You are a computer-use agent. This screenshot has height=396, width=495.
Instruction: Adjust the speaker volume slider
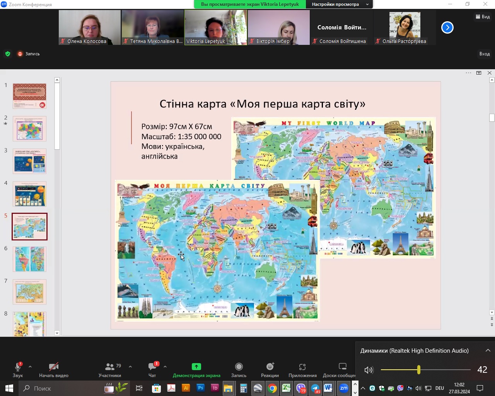[x=418, y=370]
